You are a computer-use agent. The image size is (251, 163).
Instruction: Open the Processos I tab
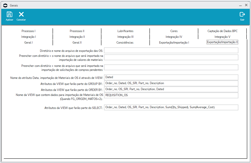coord(29,31)
